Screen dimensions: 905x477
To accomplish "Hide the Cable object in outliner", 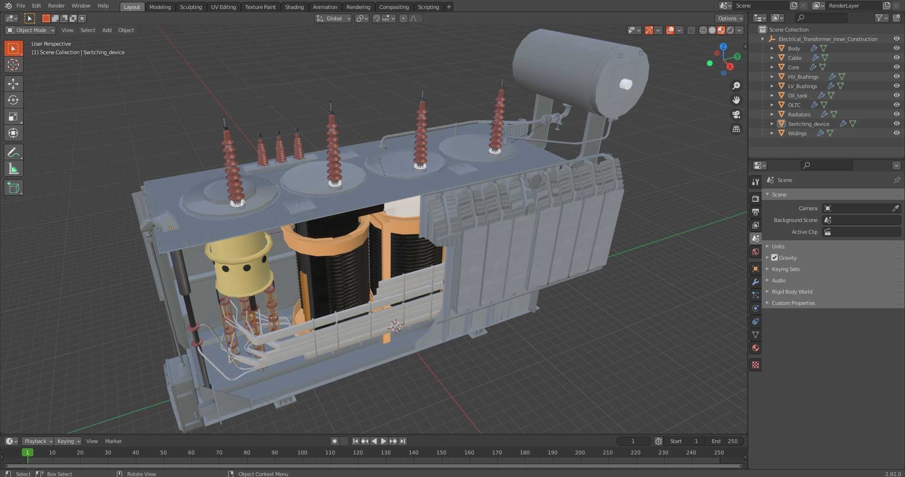I will 897,58.
